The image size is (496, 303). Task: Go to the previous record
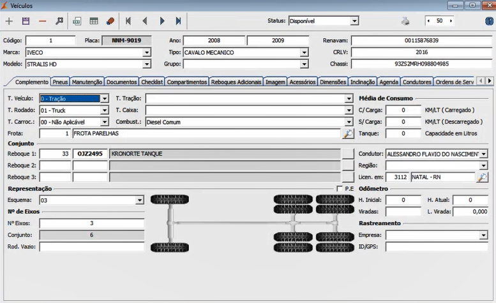point(145,21)
